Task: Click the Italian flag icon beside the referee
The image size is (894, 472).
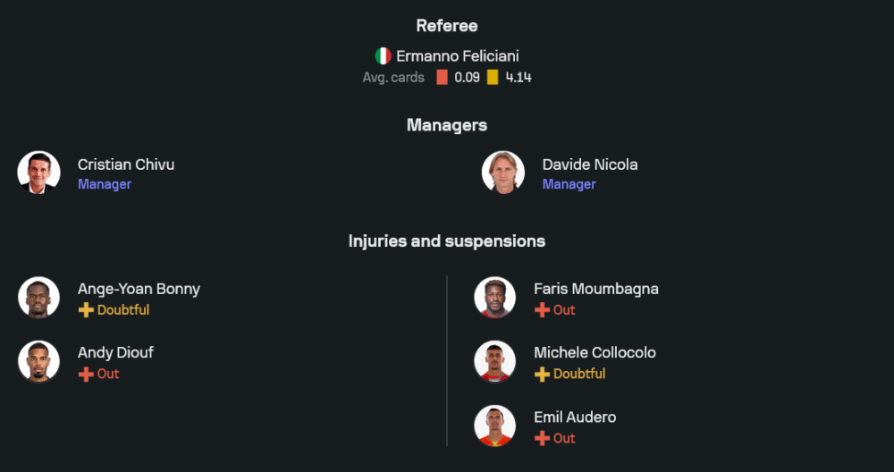Action: (383, 56)
